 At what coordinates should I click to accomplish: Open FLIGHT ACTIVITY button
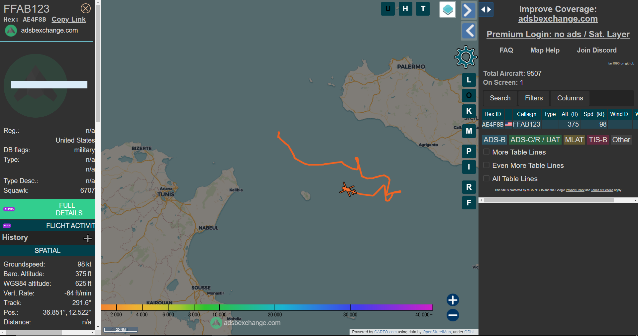(48, 226)
